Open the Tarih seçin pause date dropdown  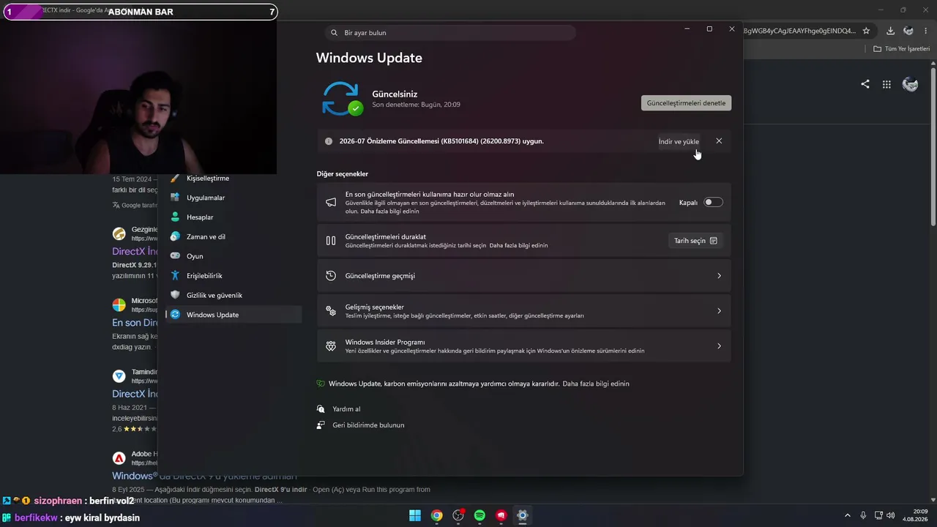pos(695,241)
